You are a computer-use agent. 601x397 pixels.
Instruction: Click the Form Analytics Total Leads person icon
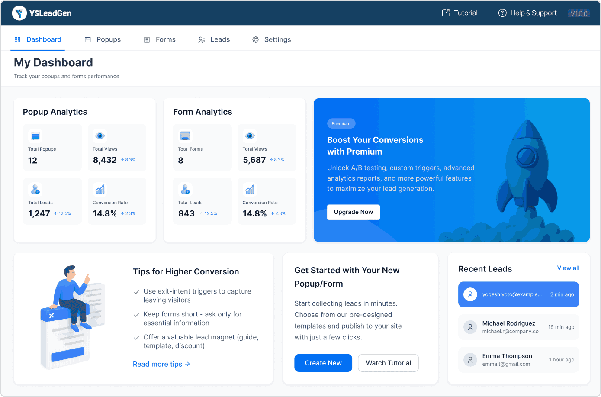pos(185,189)
